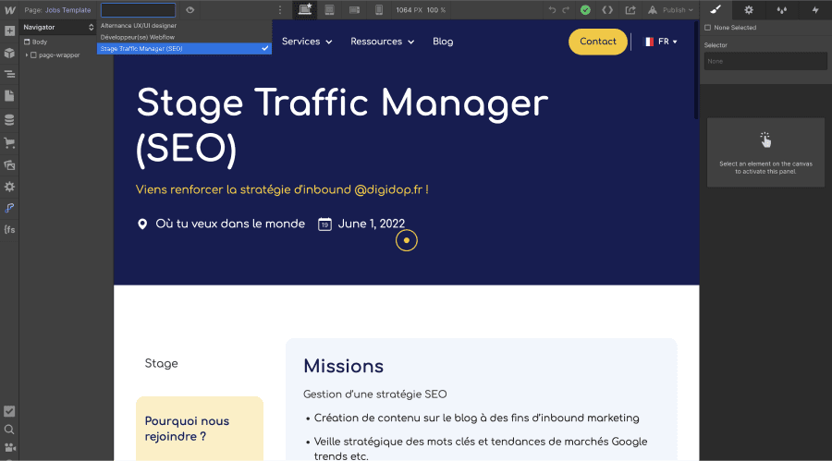This screenshot has height=461, width=832.
Task: Click the June 1, 2022 date text
Action: 372,224
